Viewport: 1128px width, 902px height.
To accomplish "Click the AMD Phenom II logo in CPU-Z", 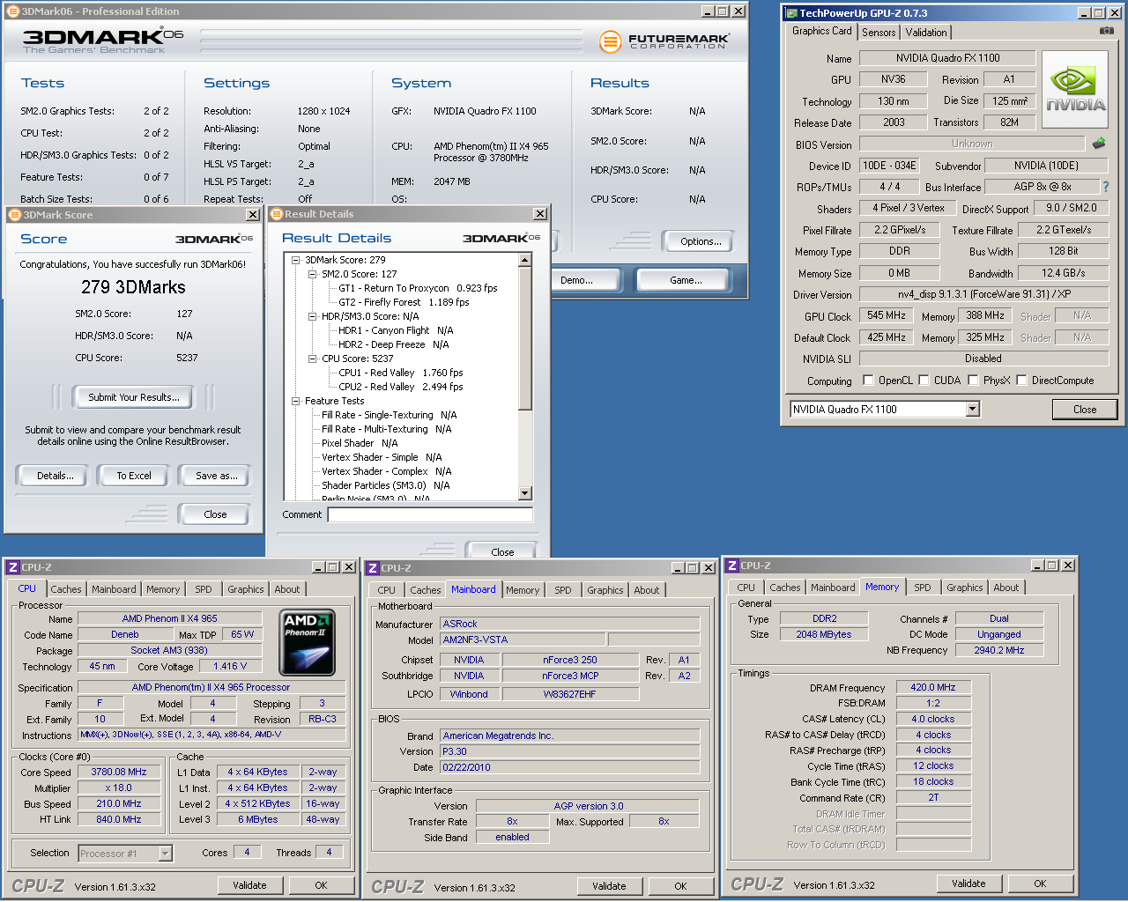I will point(307,642).
